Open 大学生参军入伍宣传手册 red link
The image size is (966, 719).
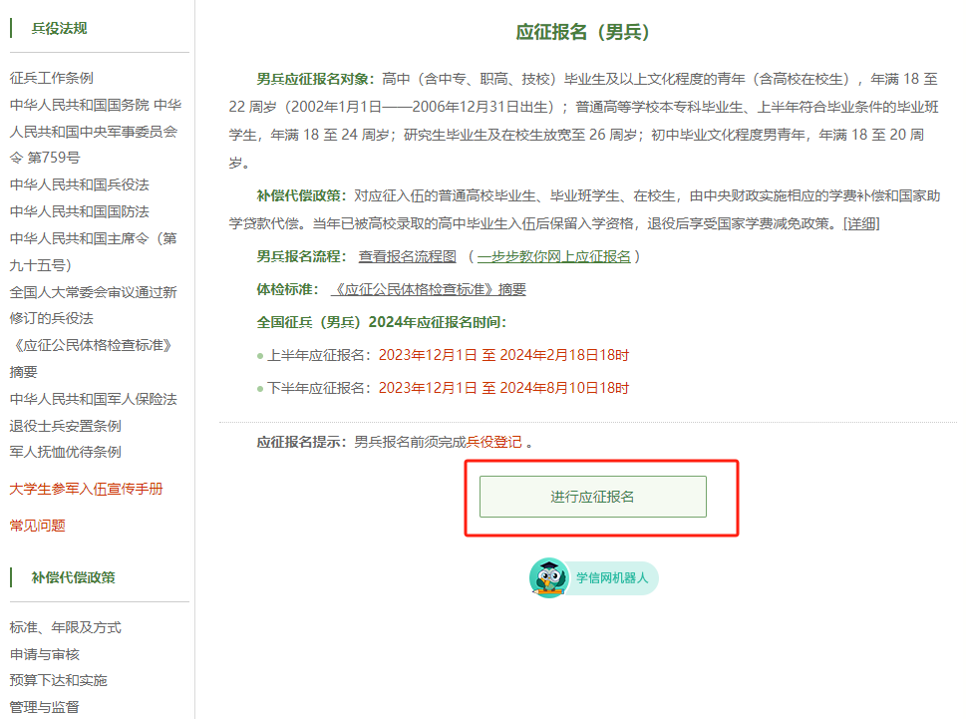click(x=87, y=489)
